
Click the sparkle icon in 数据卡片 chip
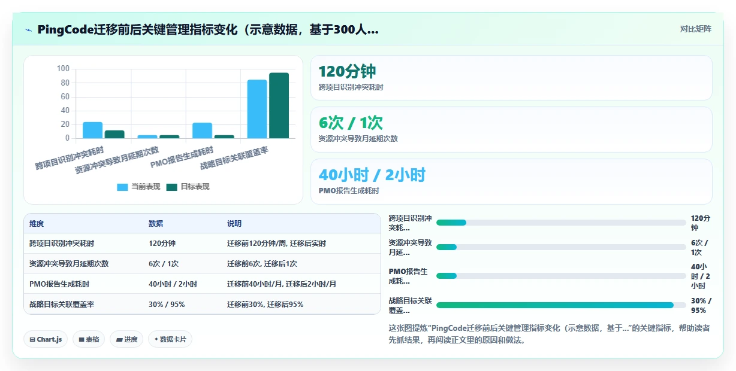tap(156, 339)
